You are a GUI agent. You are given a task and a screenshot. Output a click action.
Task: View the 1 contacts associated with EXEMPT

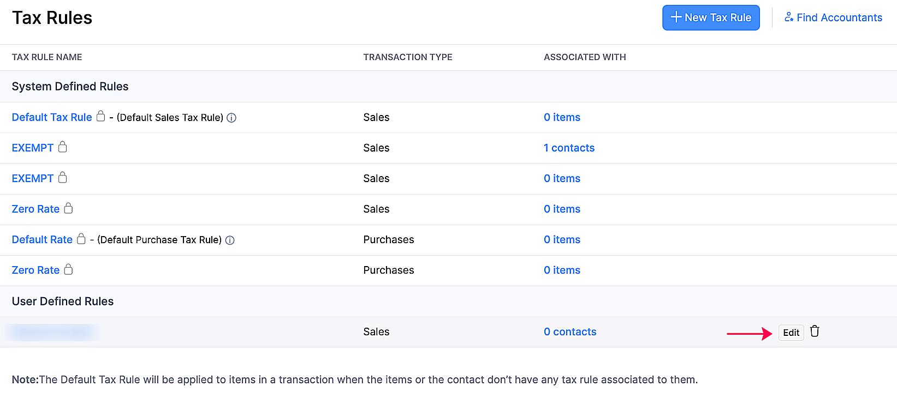pos(569,148)
